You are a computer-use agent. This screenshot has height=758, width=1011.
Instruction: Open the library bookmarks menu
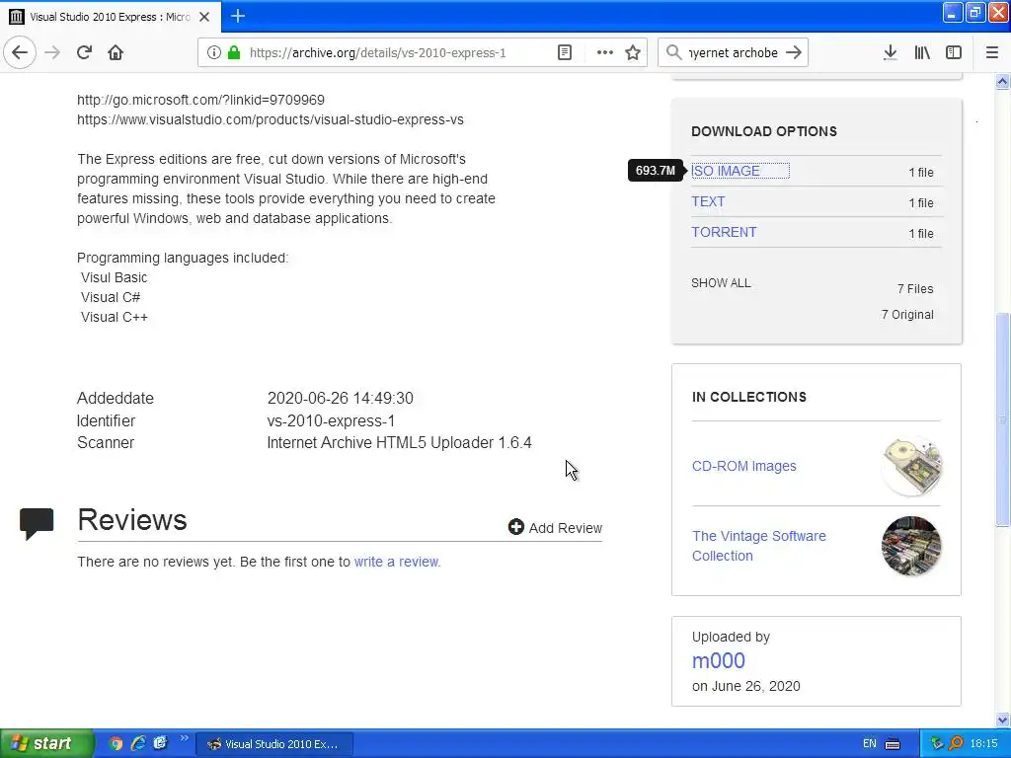coord(922,52)
